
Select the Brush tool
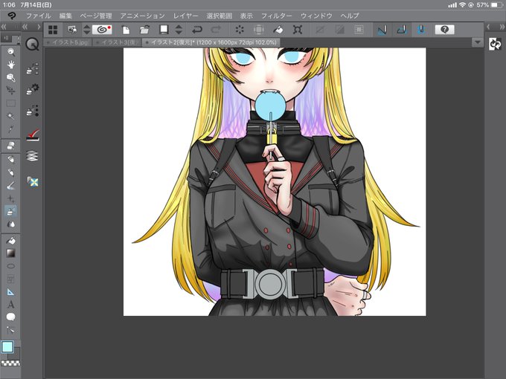(x=11, y=172)
